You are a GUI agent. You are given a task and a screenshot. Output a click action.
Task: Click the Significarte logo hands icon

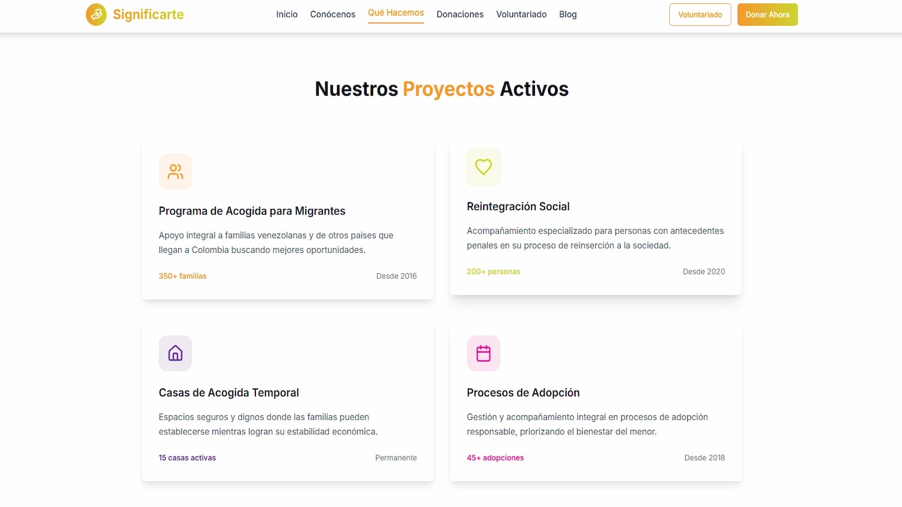[96, 15]
